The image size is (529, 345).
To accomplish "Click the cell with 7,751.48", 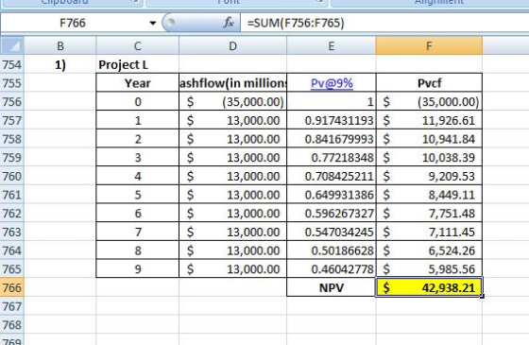I will pyautogui.click(x=429, y=213).
